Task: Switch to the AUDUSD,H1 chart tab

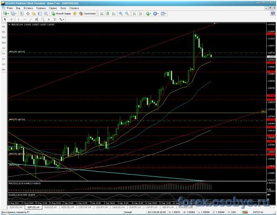Action: 50,208
